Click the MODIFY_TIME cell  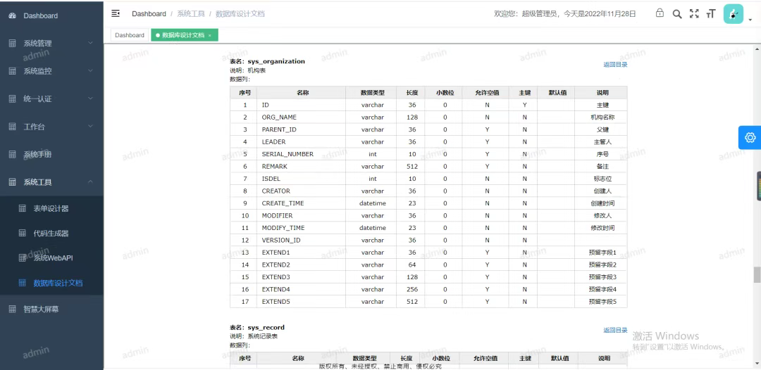point(301,228)
